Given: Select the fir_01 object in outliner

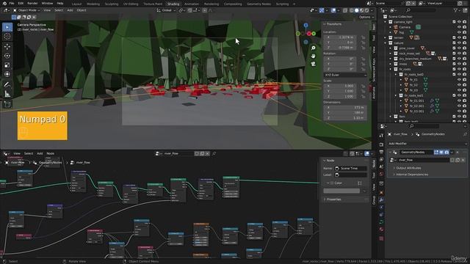Looking at the screenshot, I should pyautogui.click(x=413, y=80).
